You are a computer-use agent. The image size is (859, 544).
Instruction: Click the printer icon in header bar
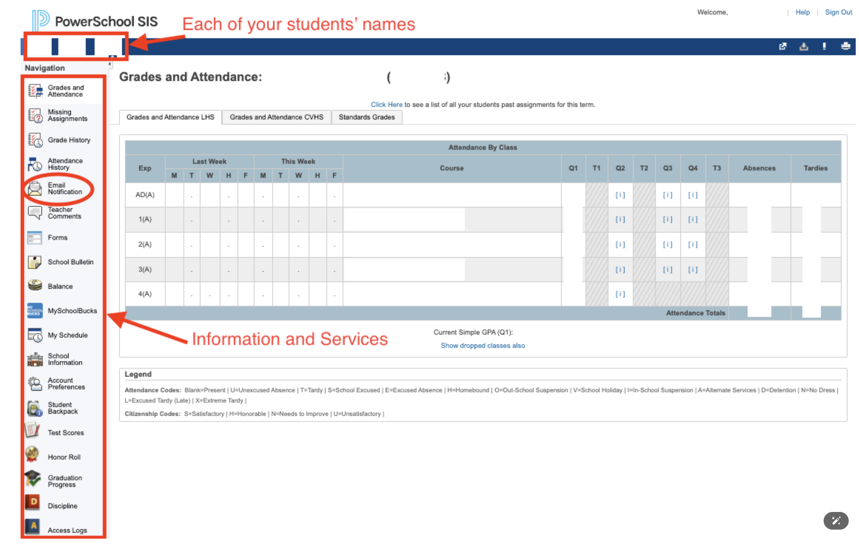tap(845, 46)
